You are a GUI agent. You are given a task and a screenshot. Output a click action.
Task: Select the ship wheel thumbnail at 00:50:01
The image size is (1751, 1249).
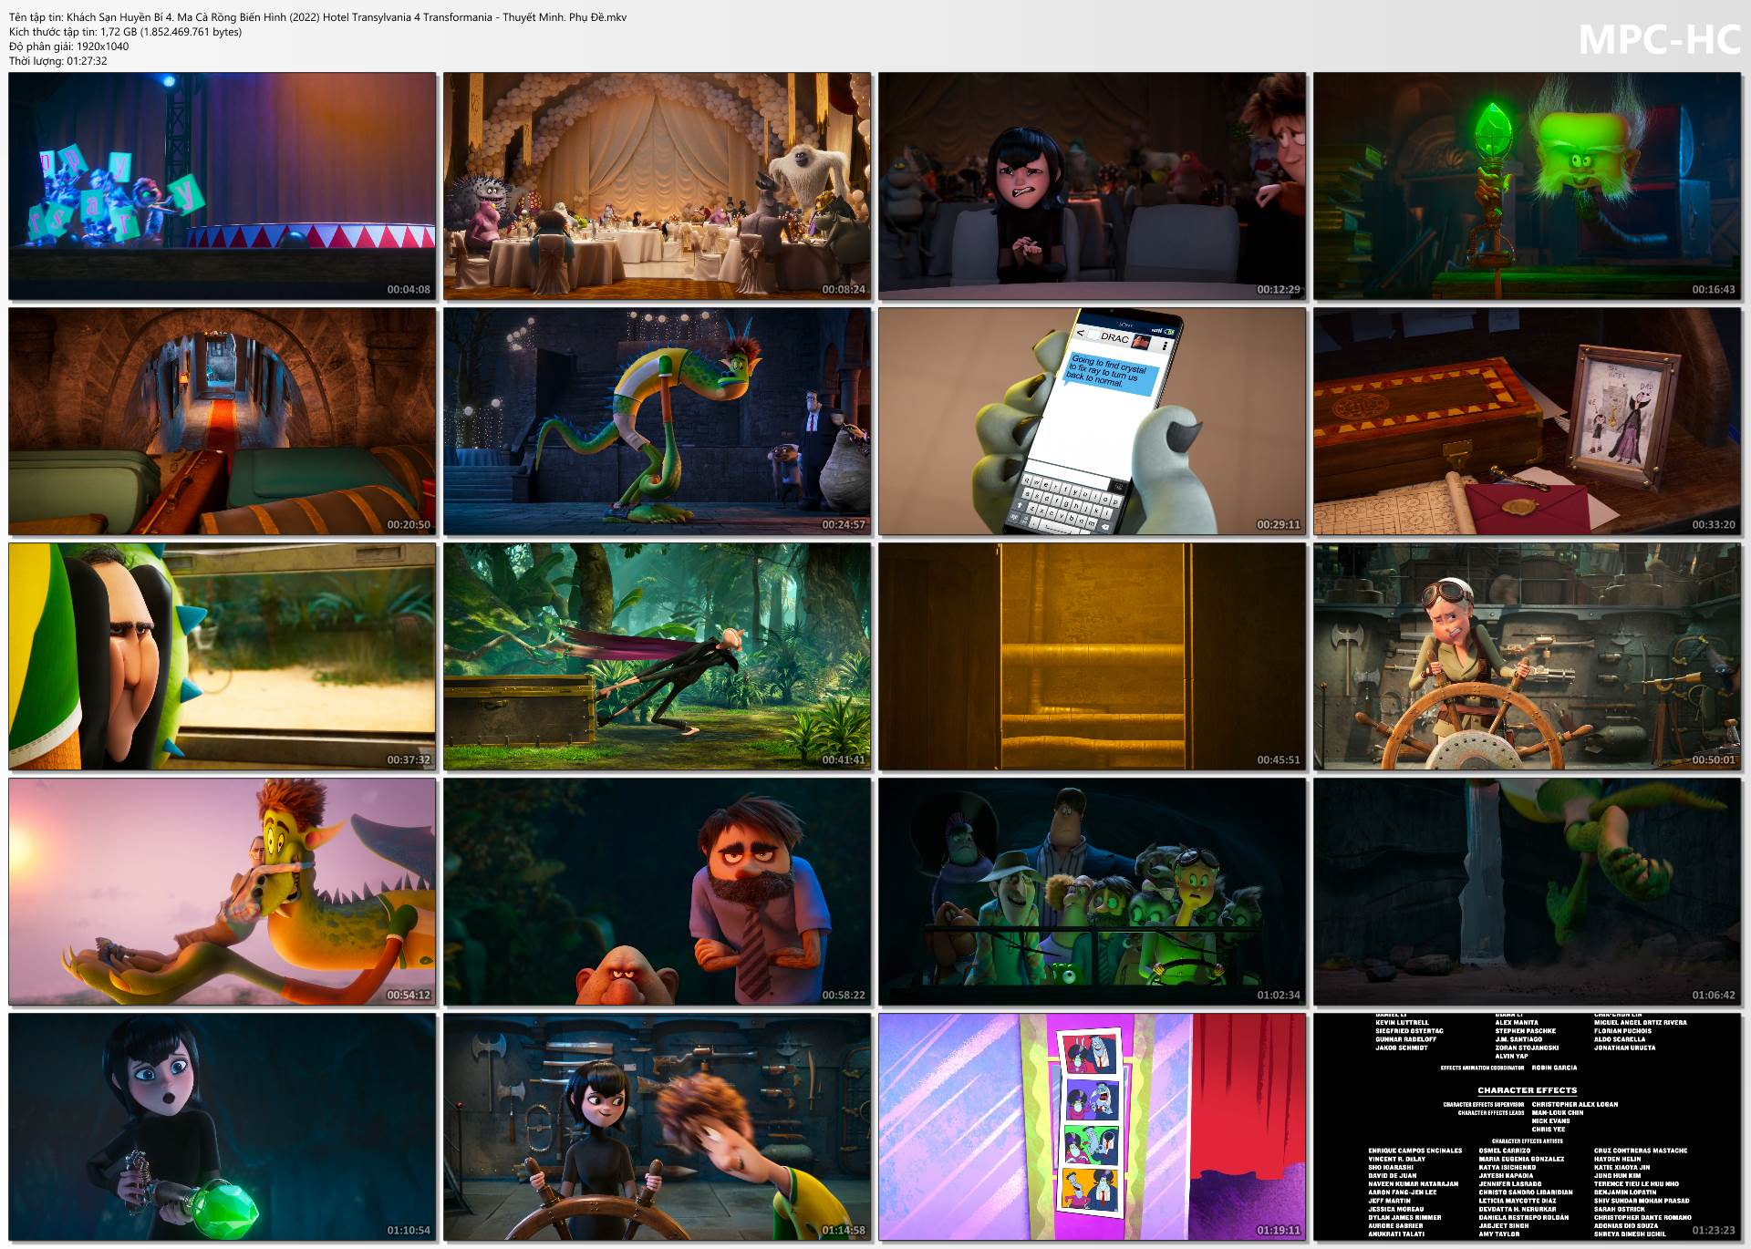[x=1528, y=656]
